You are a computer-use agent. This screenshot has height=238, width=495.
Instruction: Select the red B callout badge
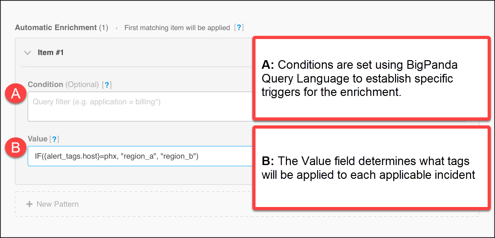tap(15, 147)
